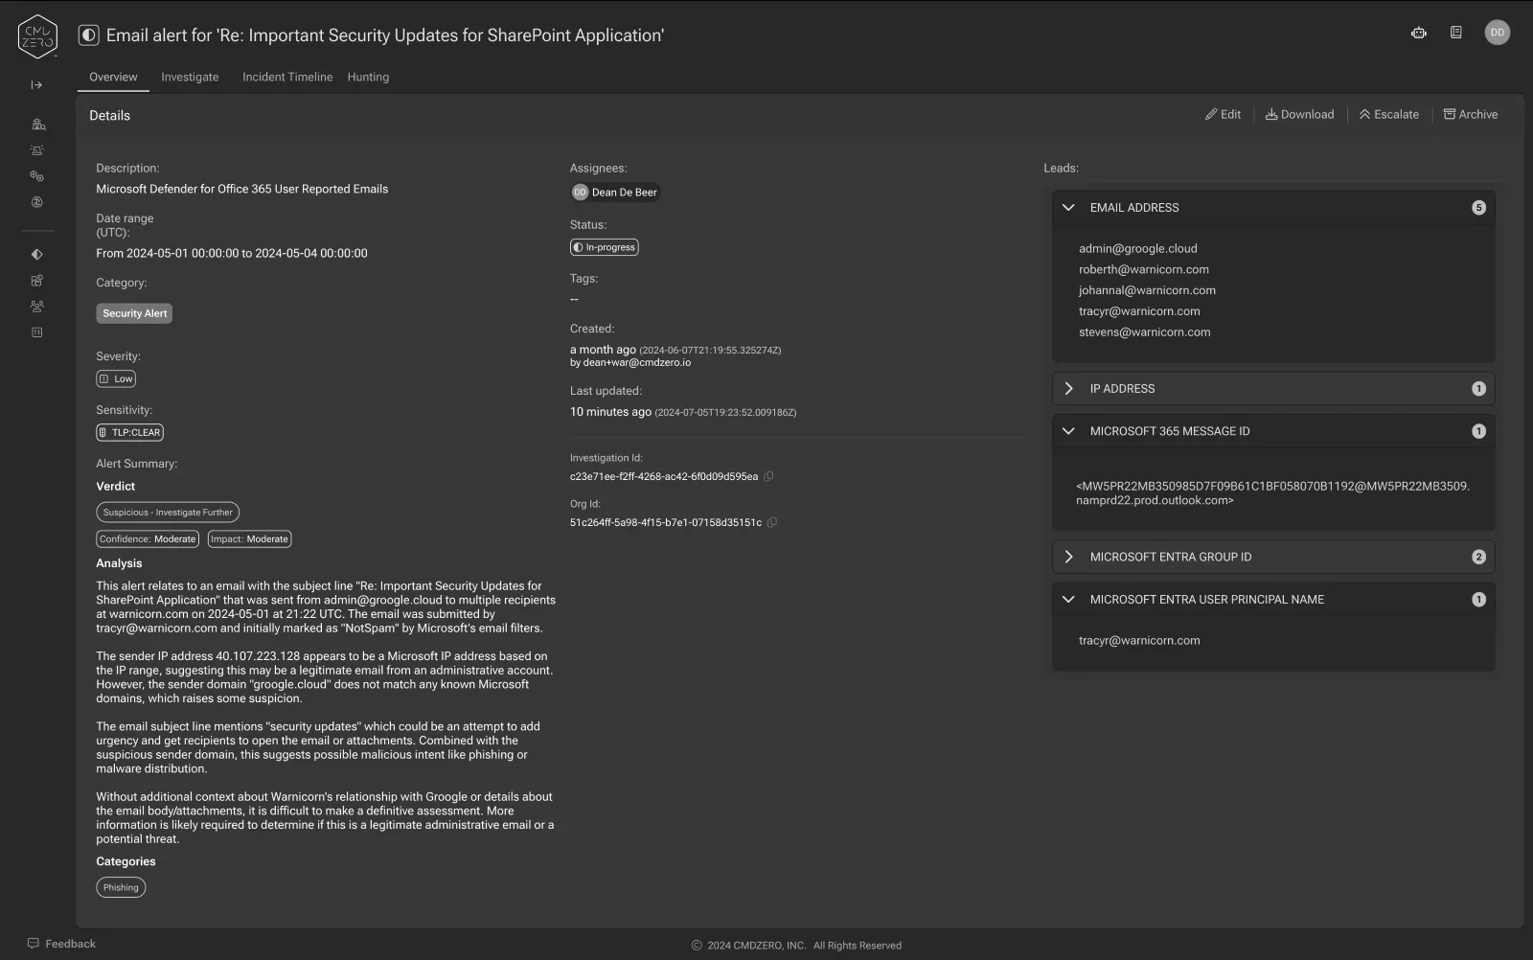The image size is (1533, 960).
Task: Click the Phishing category tag
Action: [121, 887]
